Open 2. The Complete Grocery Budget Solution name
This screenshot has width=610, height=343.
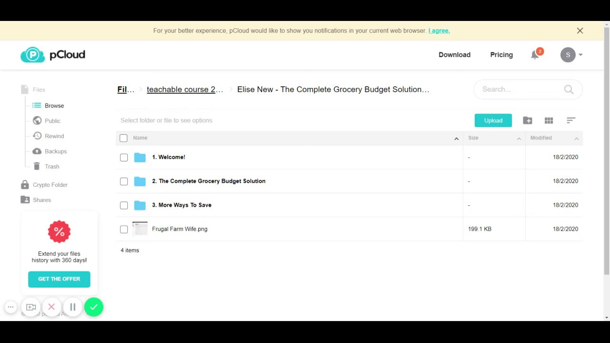(209, 181)
